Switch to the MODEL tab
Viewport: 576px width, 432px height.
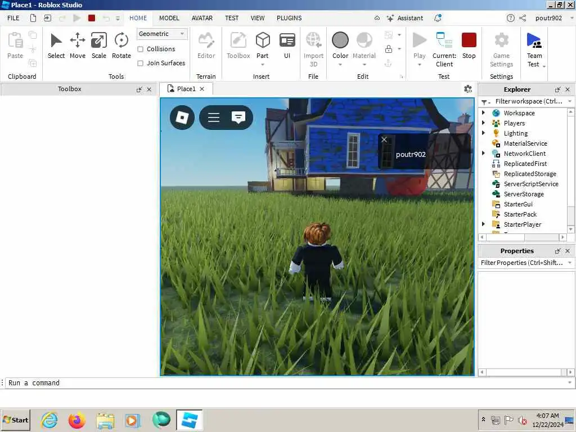click(x=169, y=18)
